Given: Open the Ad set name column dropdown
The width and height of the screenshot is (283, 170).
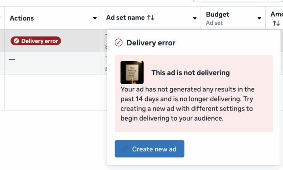Looking at the screenshot, I should point(195,18).
